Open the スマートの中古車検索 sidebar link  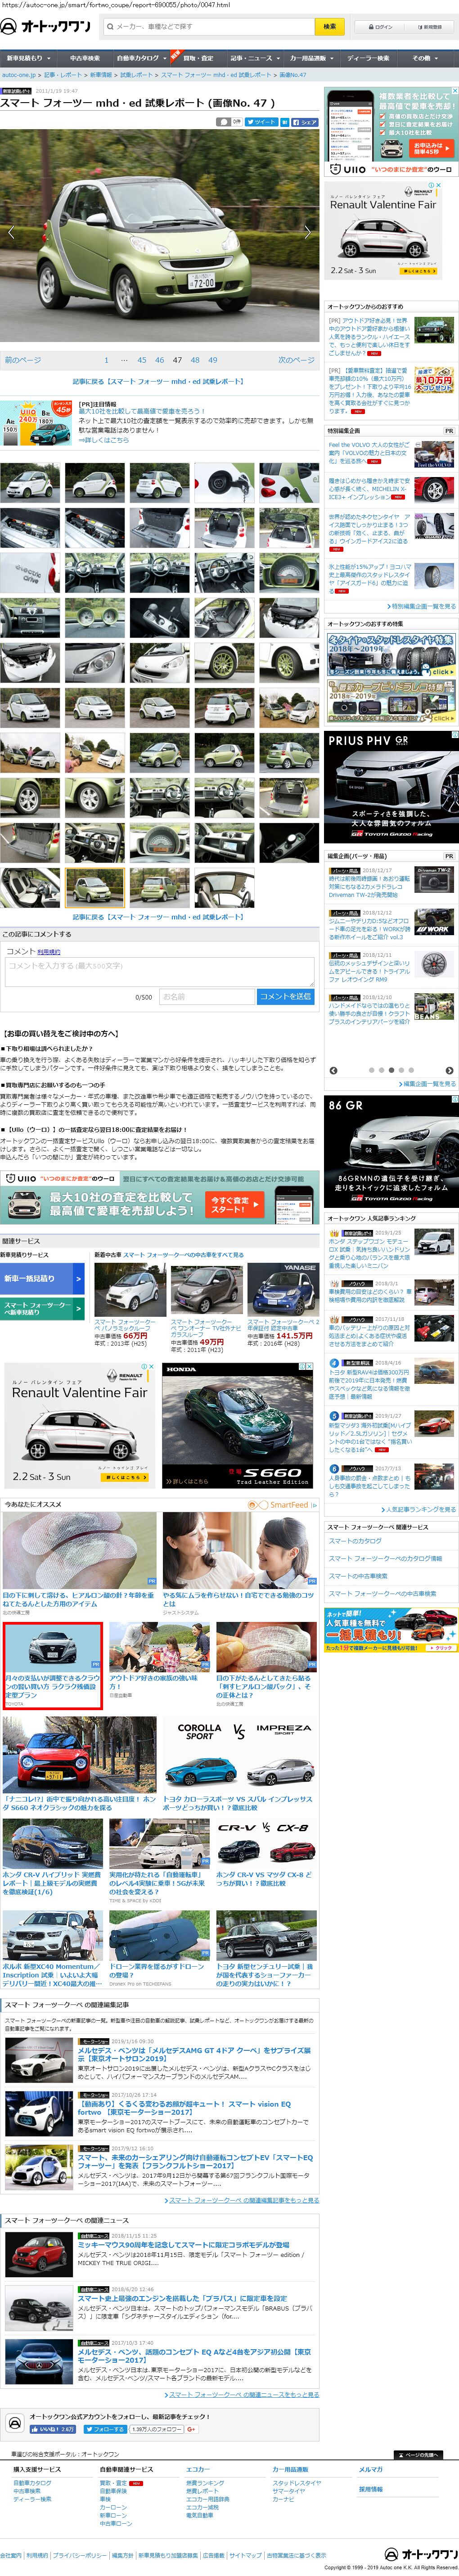(x=358, y=1576)
